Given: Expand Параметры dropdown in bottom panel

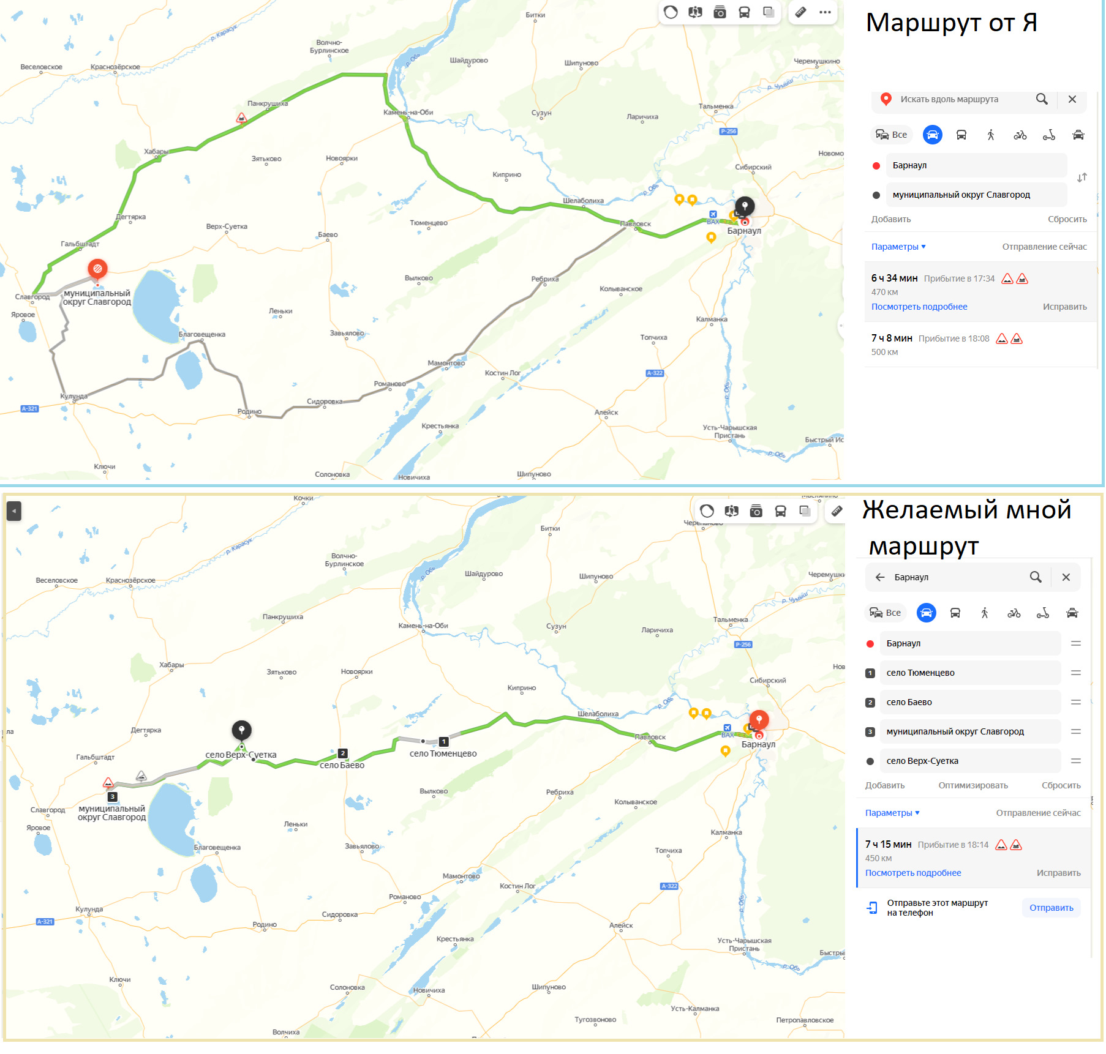Looking at the screenshot, I should (892, 813).
